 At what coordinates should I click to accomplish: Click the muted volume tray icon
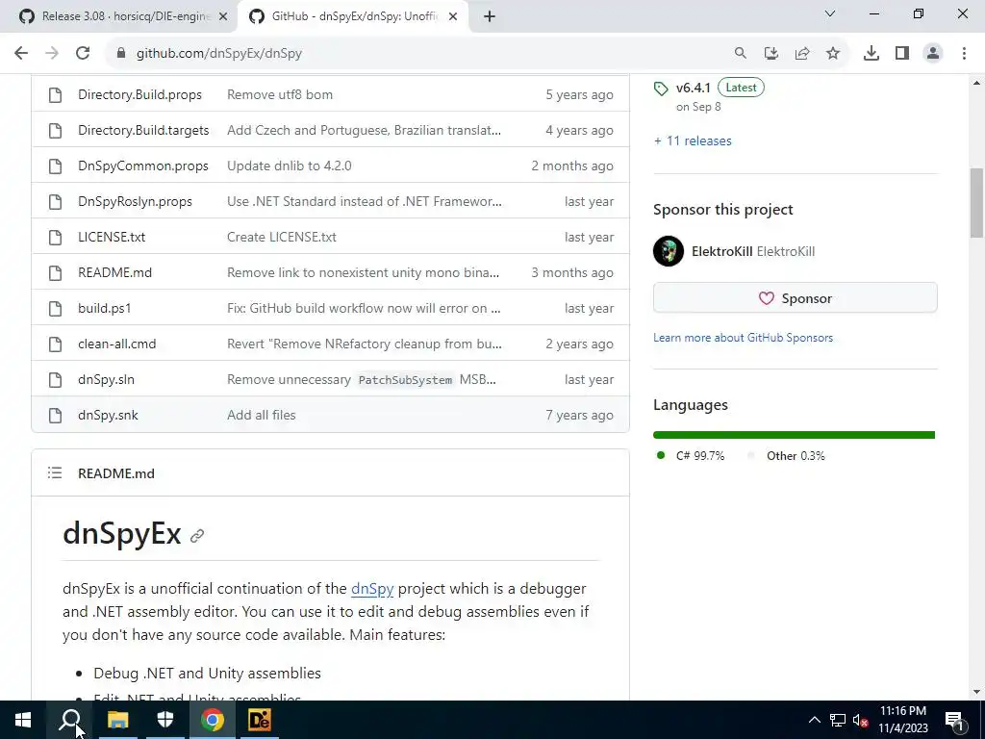861,720
